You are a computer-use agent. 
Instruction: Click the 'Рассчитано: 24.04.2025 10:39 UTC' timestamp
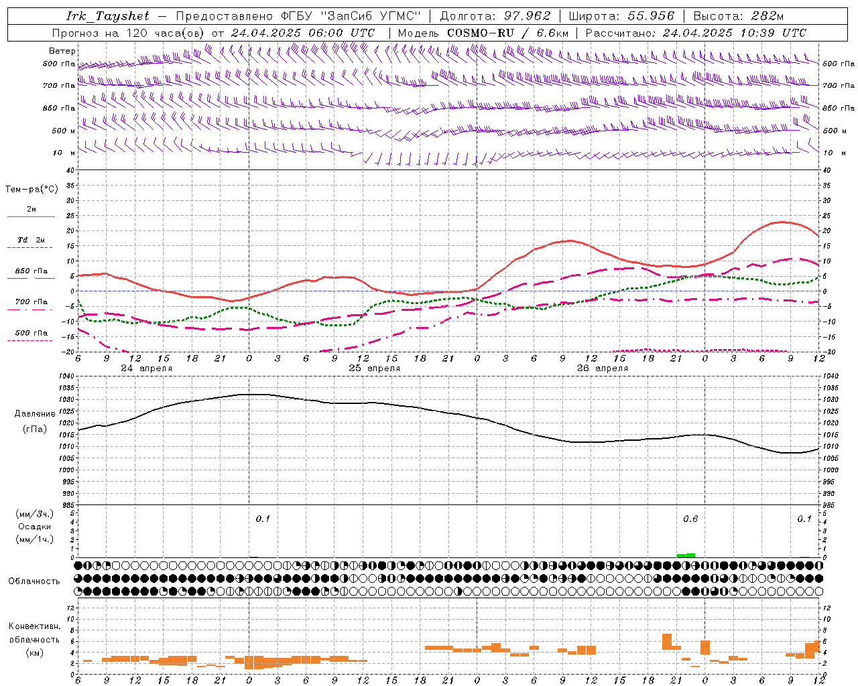coord(696,33)
